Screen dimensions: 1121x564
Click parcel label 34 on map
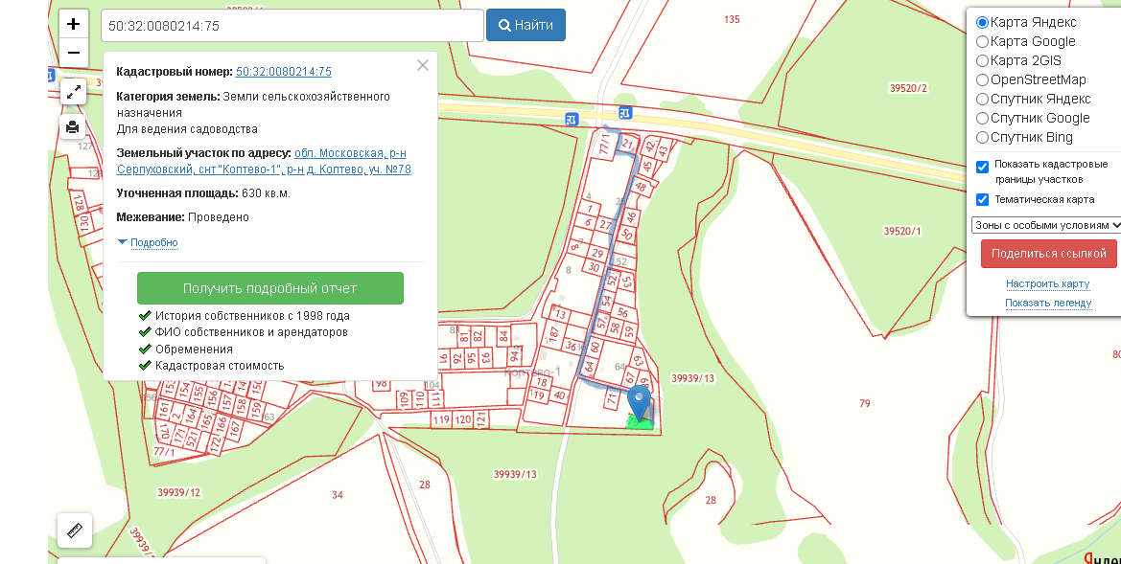pyautogui.click(x=338, y=495)
